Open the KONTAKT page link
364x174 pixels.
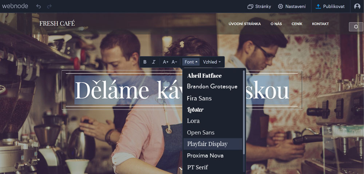pyautogui.click(x=320, y=24)
